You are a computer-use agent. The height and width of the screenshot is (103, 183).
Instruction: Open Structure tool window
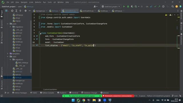[2, 85]
